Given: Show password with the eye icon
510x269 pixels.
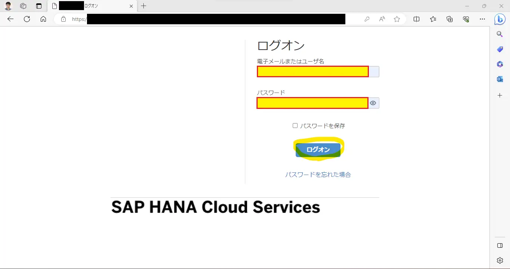Looking at the screenshot, I should 374,103.
